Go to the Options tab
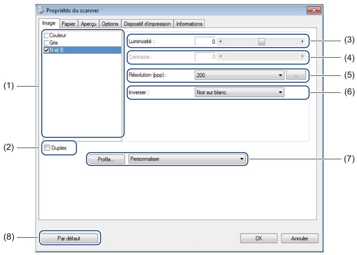Viewport: 357px width, 255px height. tap(110, 24)
